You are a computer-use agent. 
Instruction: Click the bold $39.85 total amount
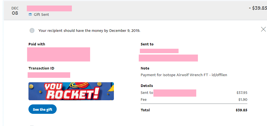241,110
